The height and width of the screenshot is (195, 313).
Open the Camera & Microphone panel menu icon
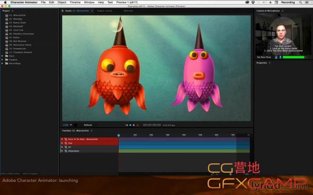click(282, 11)
